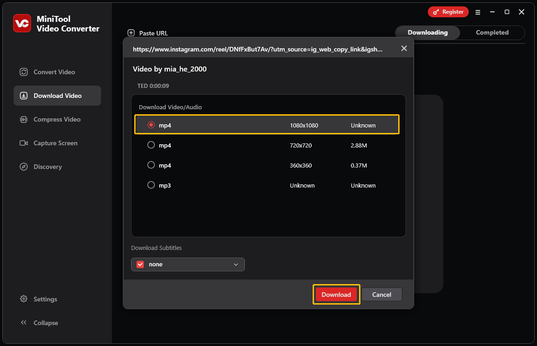Image resolution: width=537 pixels, height=346 pixels.
Task: Open Download Video section
Action: click(x=57, y=96)
